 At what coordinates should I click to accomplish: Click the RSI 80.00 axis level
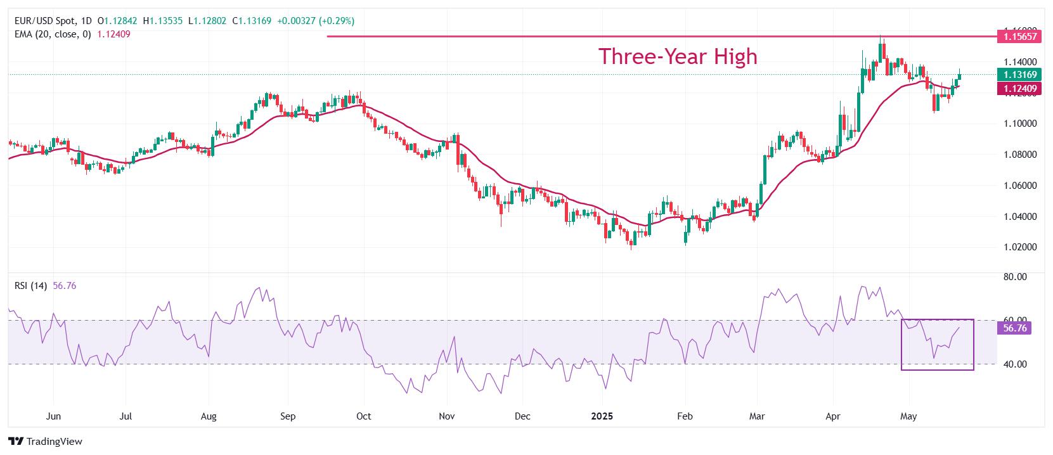(1015, 277)
